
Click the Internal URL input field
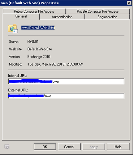66,81
